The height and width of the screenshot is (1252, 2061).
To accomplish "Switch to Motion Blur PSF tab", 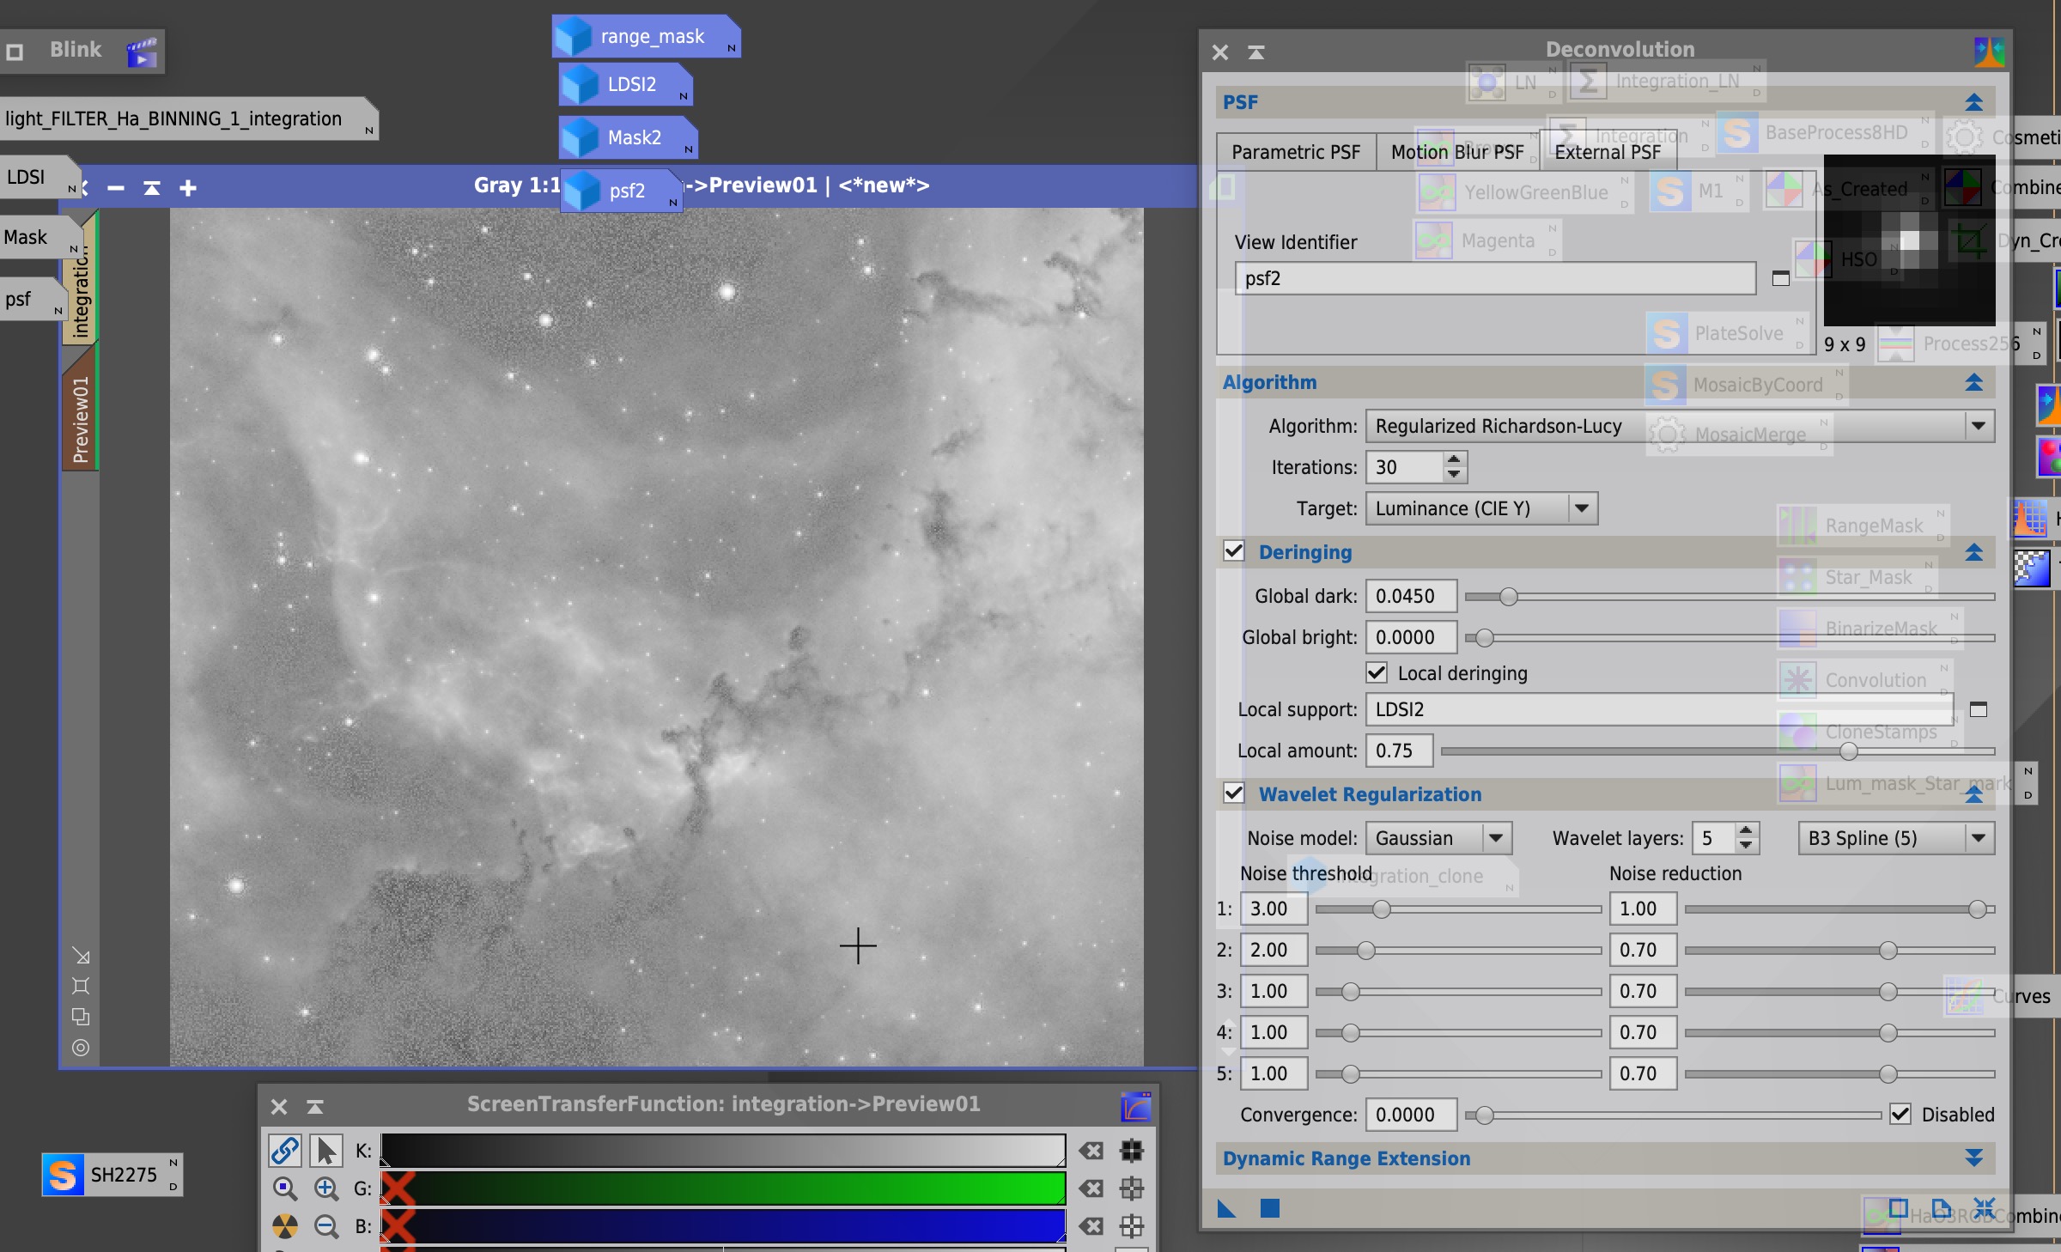I will tap(1457, 152).
